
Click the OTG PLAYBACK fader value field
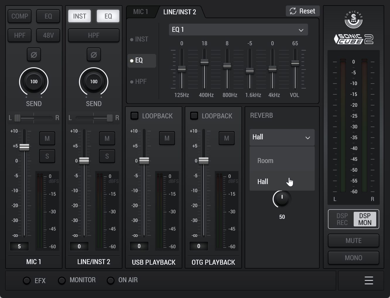click(199, 246)
